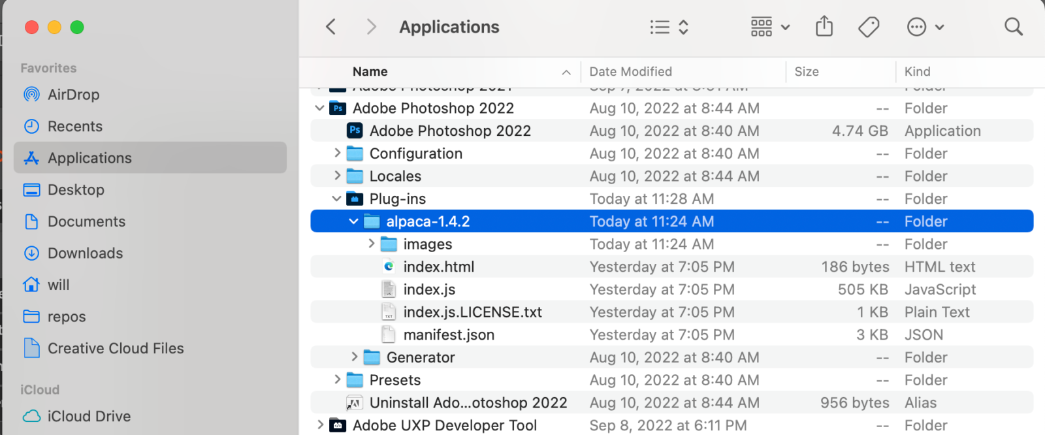Expand the Adobe UXP Developer Tool folder
The width and height of the screenshot is (1045, 435).
click(x=320, y=425)
